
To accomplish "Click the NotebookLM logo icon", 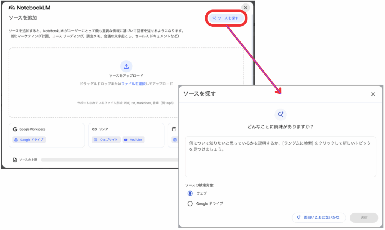I will (12, 8).
